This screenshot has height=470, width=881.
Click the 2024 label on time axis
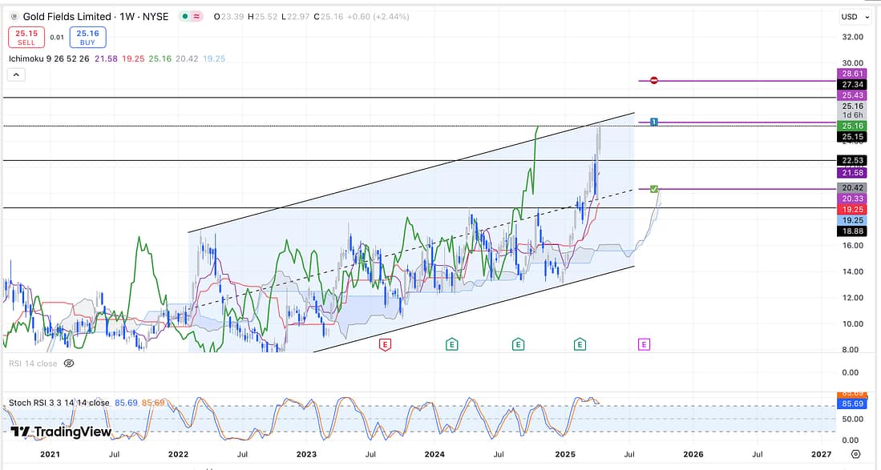point(434,454)
